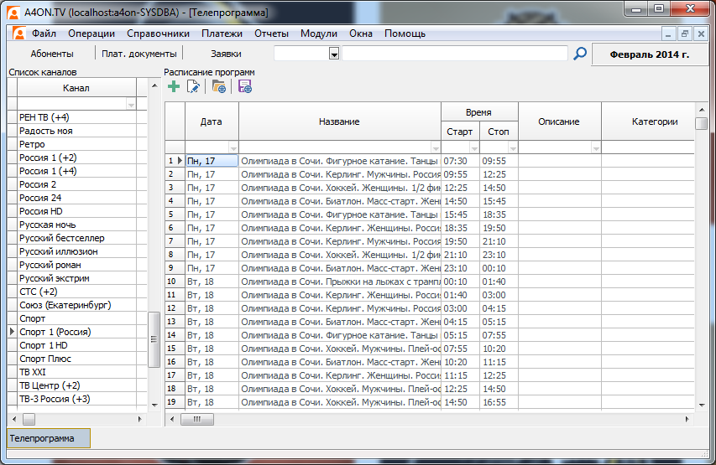Viewport: 716px width, 465px height.
Task: Click the edit program pencil icon
Action: coord(194,86)
